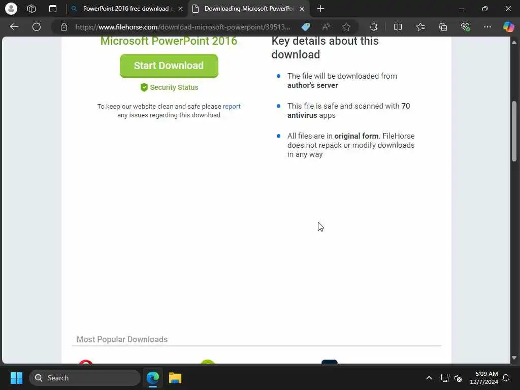The image size is (520, 390).
Task: Follow the report link
Action: [232, 107]
